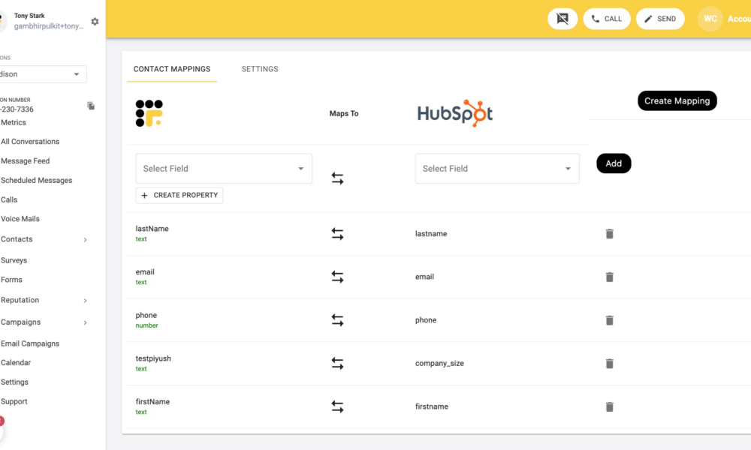Click the lastname HubSpot field text

point(430,234)
